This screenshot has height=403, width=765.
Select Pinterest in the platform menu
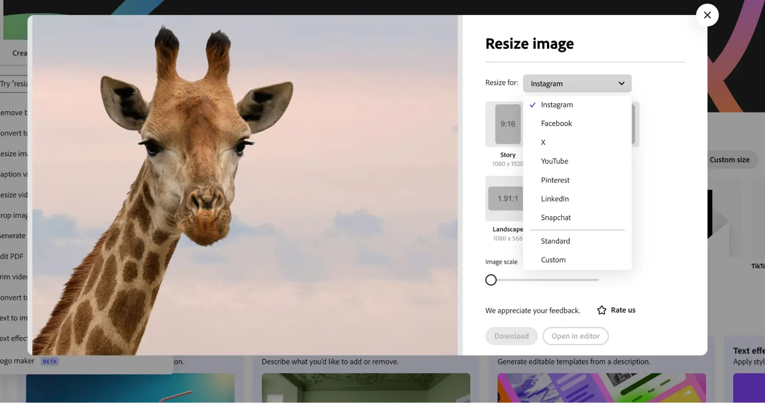point(555,180)
